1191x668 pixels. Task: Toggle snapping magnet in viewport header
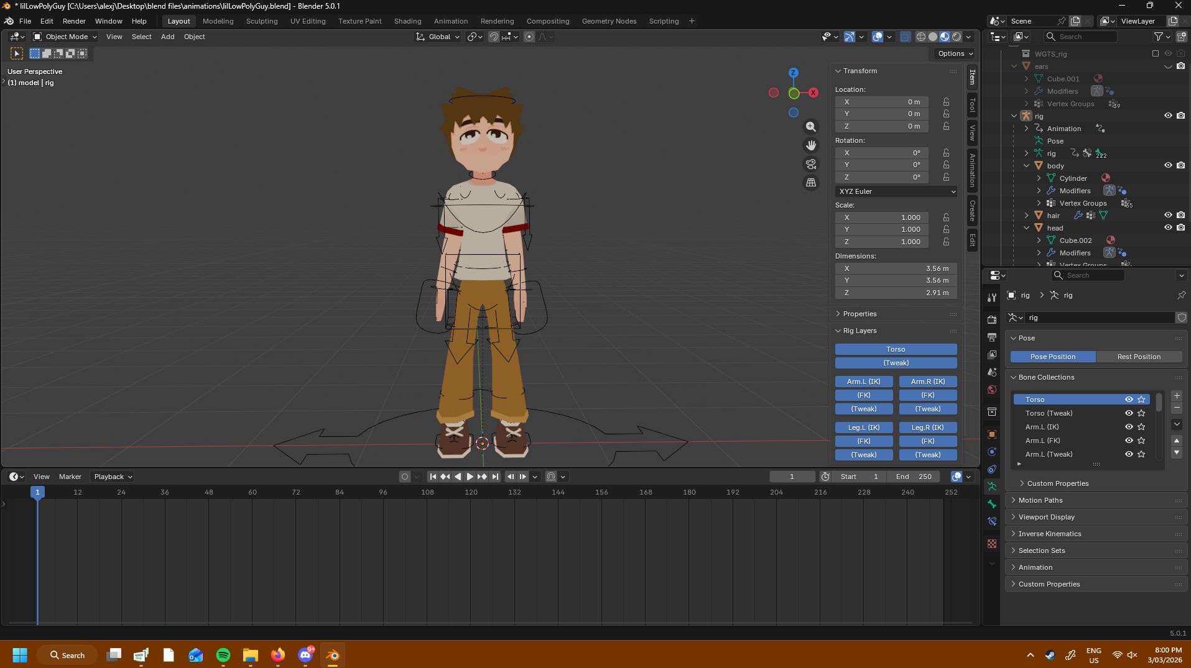[x=494, y=37]
